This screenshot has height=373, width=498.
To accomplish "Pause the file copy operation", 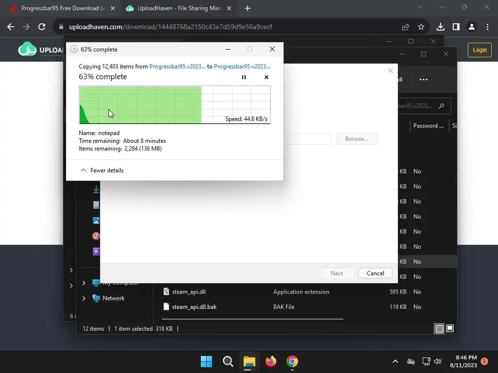I will click(x=244, y=77).
